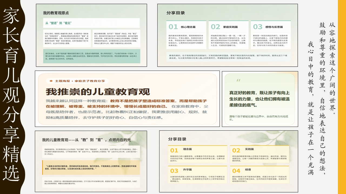The image size is (346, 194).
Task: Click the paragraph starting 初为父母时
Action: (67, 39)
